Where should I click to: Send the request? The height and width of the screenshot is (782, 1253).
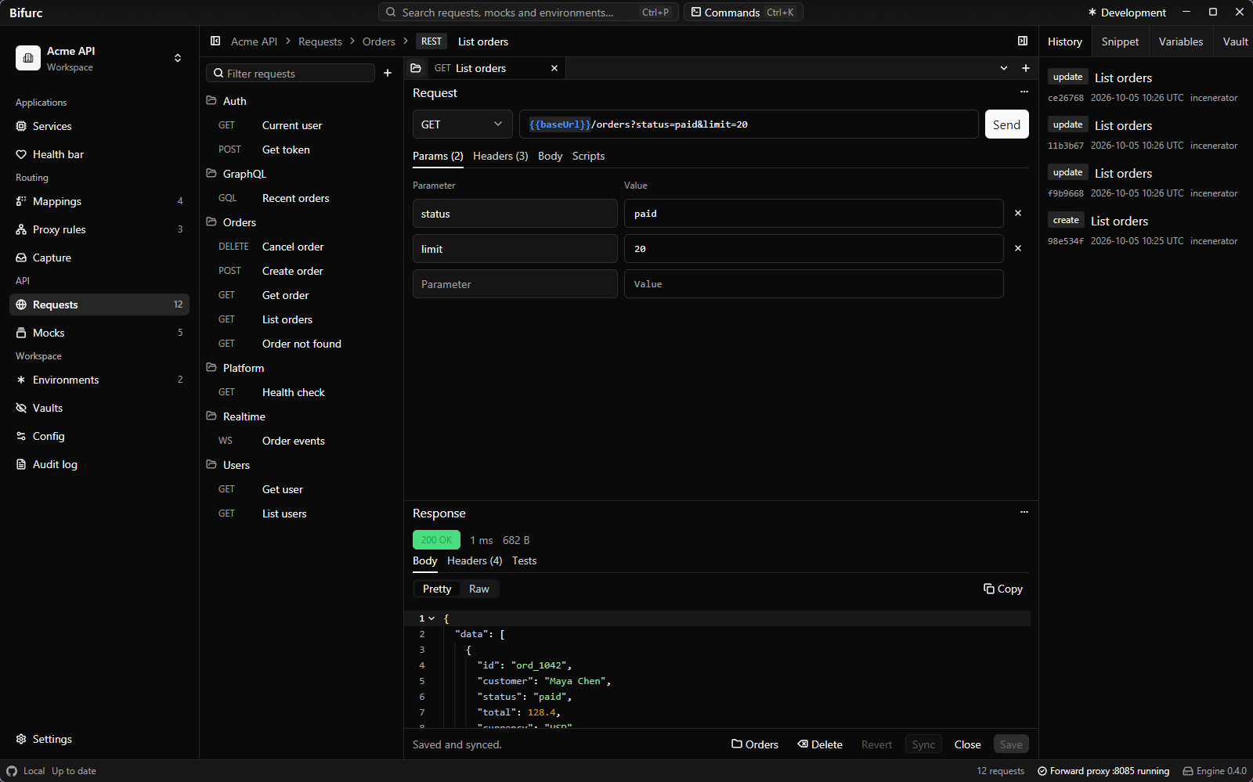[x=1006, y=124]
